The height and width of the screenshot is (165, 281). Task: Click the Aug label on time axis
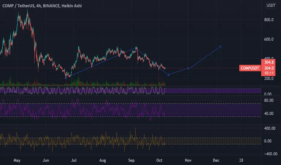pyautogui.click(x=103, y=160)
